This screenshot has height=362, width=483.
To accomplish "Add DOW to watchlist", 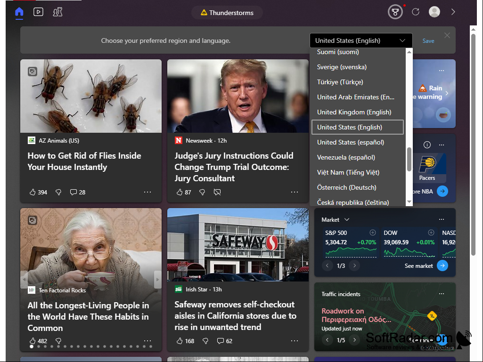I will 431,233.
